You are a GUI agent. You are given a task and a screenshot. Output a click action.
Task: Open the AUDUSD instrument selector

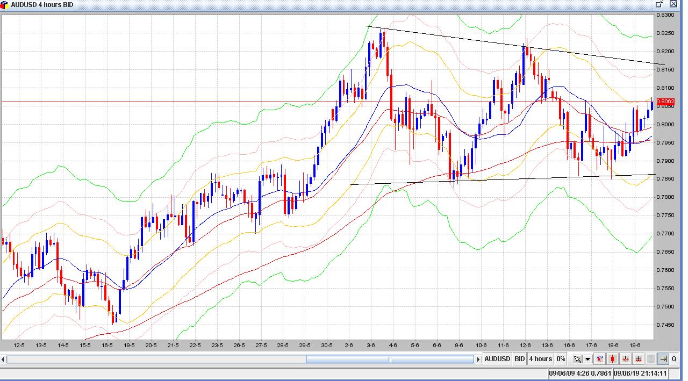tap(497, 359)
